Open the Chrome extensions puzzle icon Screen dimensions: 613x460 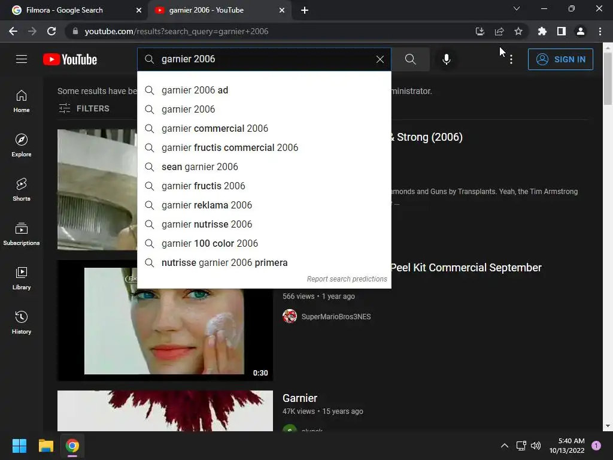coord(542,31)
